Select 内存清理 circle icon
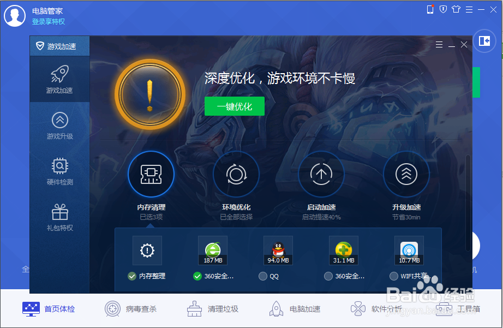Image resolution: width=503 pixels, height=328 pixels. point(151,174)
